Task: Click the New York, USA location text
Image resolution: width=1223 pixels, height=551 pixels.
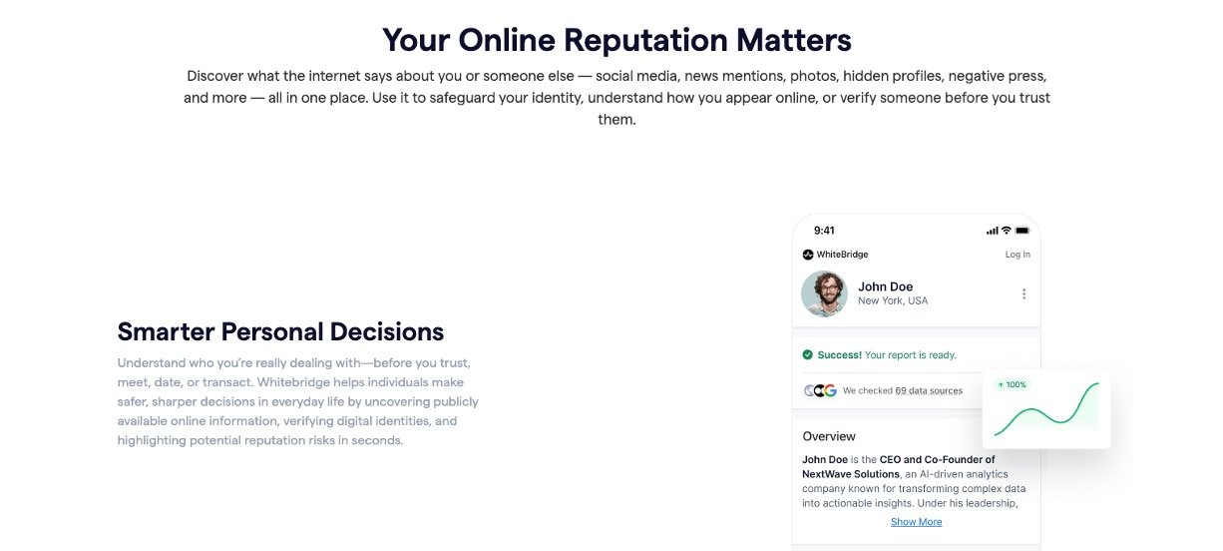Action: coord(892,301)
